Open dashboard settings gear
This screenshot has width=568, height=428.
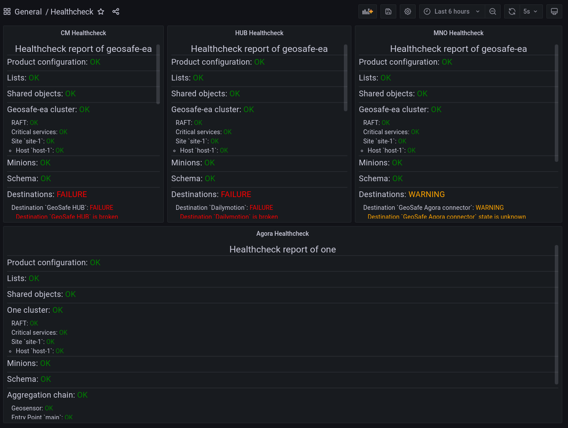point(408,11)
